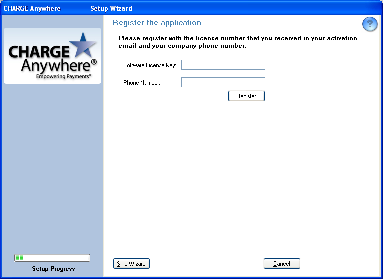Click the "Empowering Payments" tagline

tap(63, 77)
